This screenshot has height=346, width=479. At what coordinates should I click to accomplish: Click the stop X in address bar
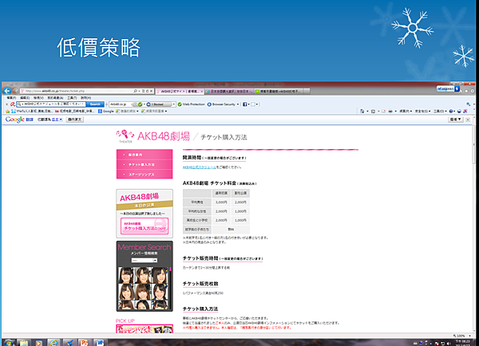click(151, 91)
